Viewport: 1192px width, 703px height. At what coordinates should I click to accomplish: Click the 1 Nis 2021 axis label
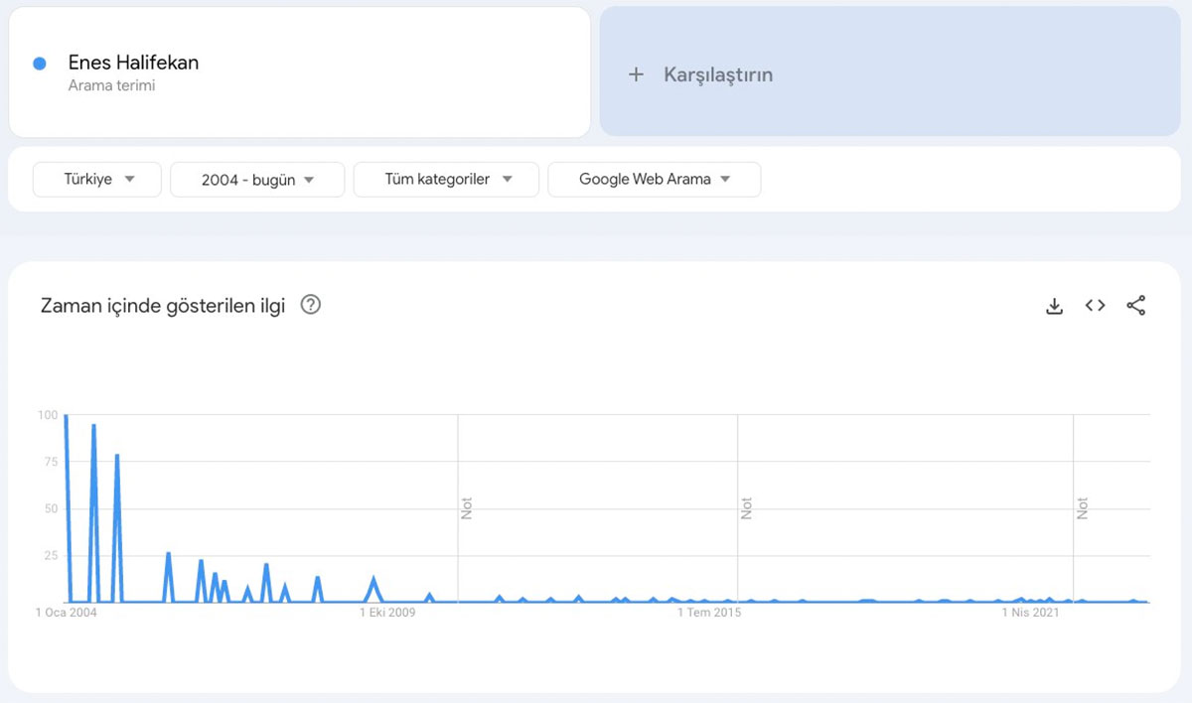coord(1030,613)
